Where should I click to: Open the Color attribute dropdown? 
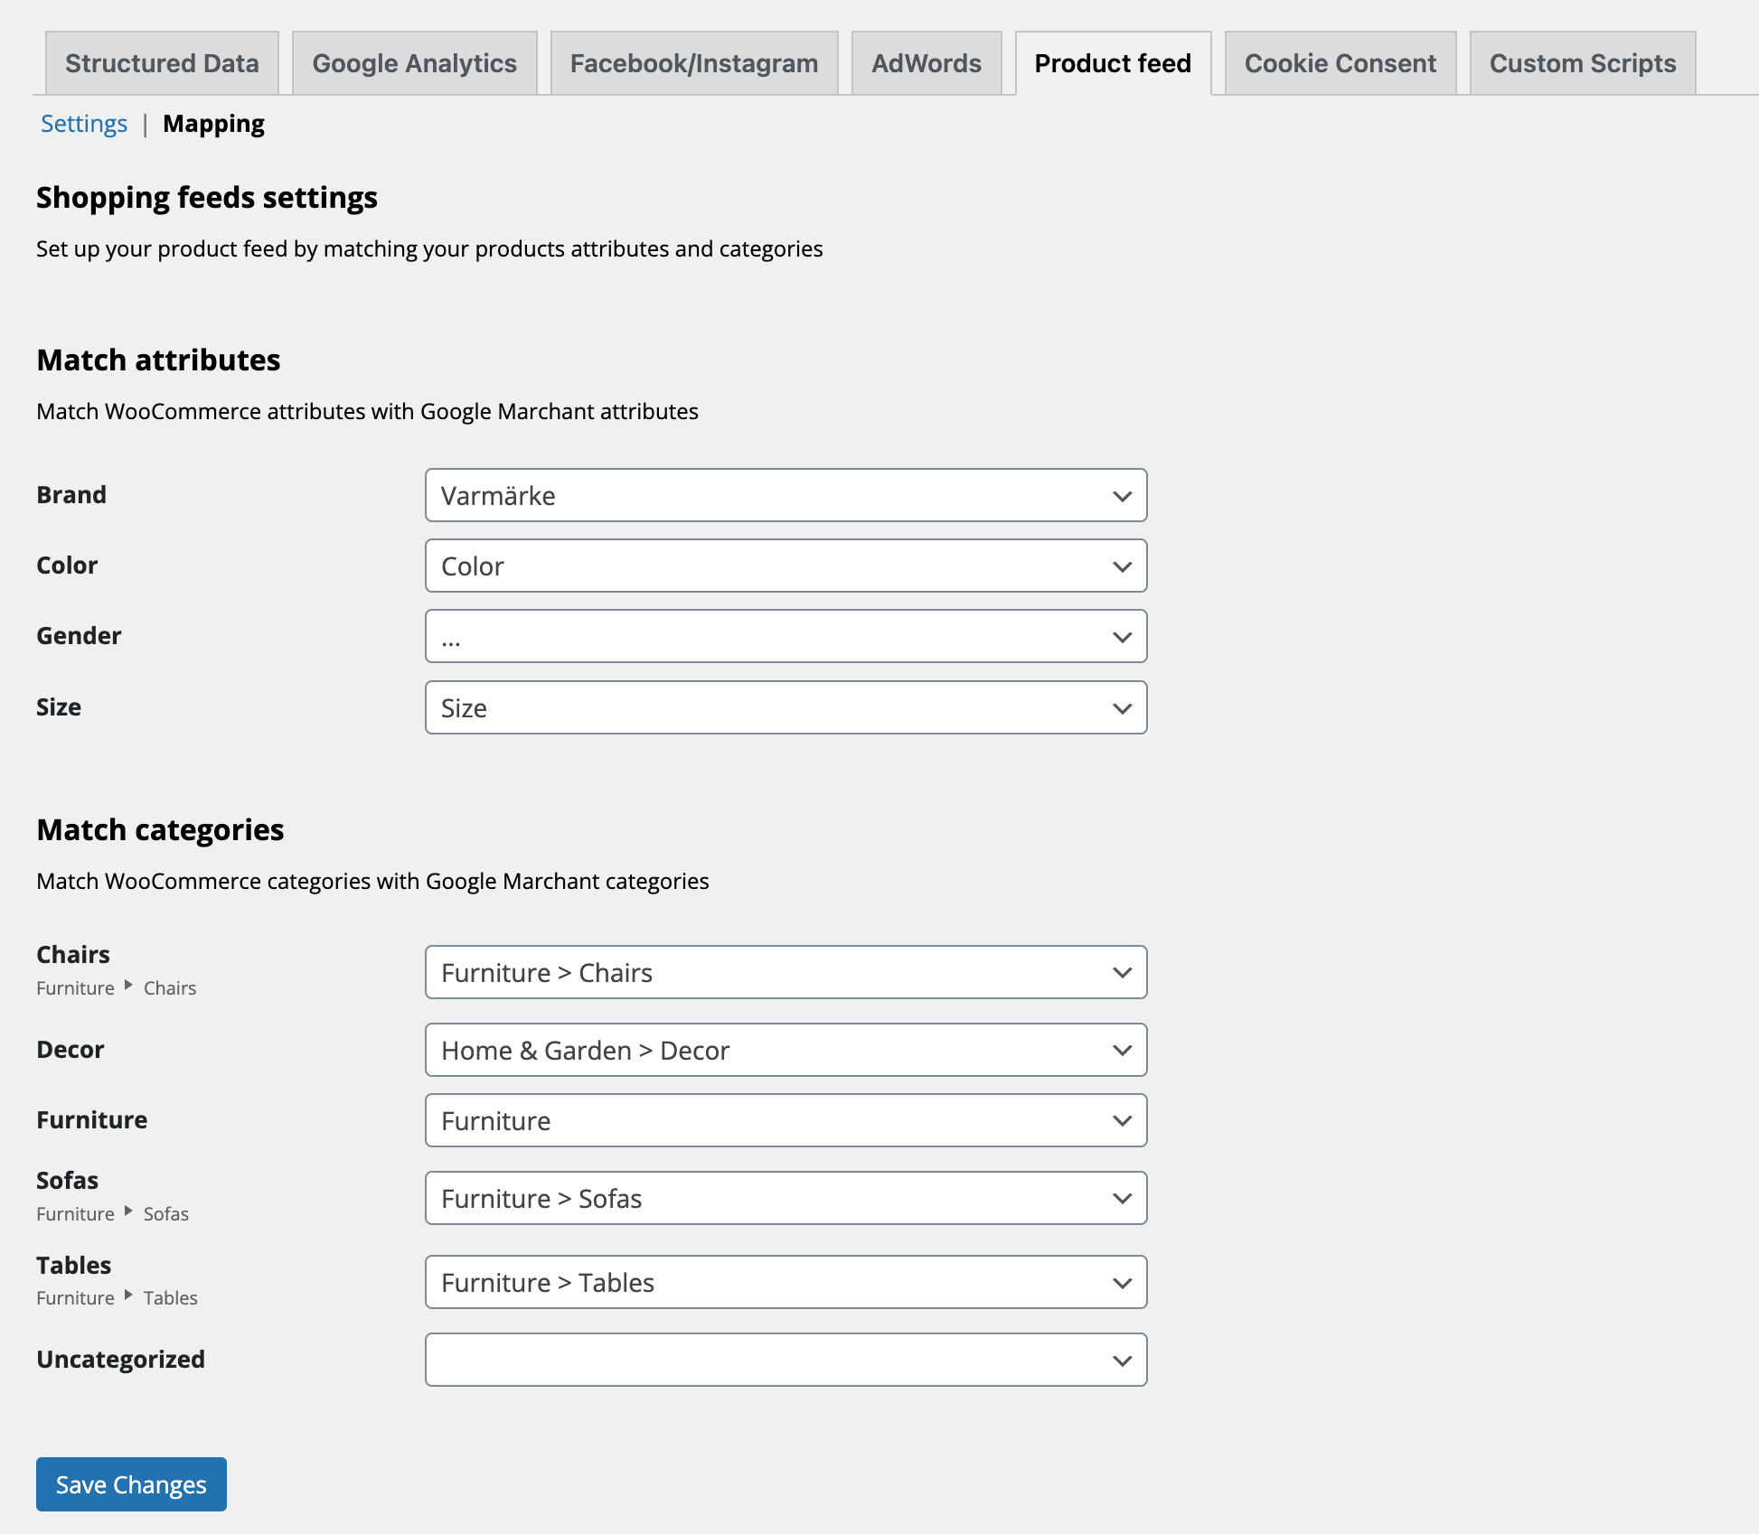(785, 566)
